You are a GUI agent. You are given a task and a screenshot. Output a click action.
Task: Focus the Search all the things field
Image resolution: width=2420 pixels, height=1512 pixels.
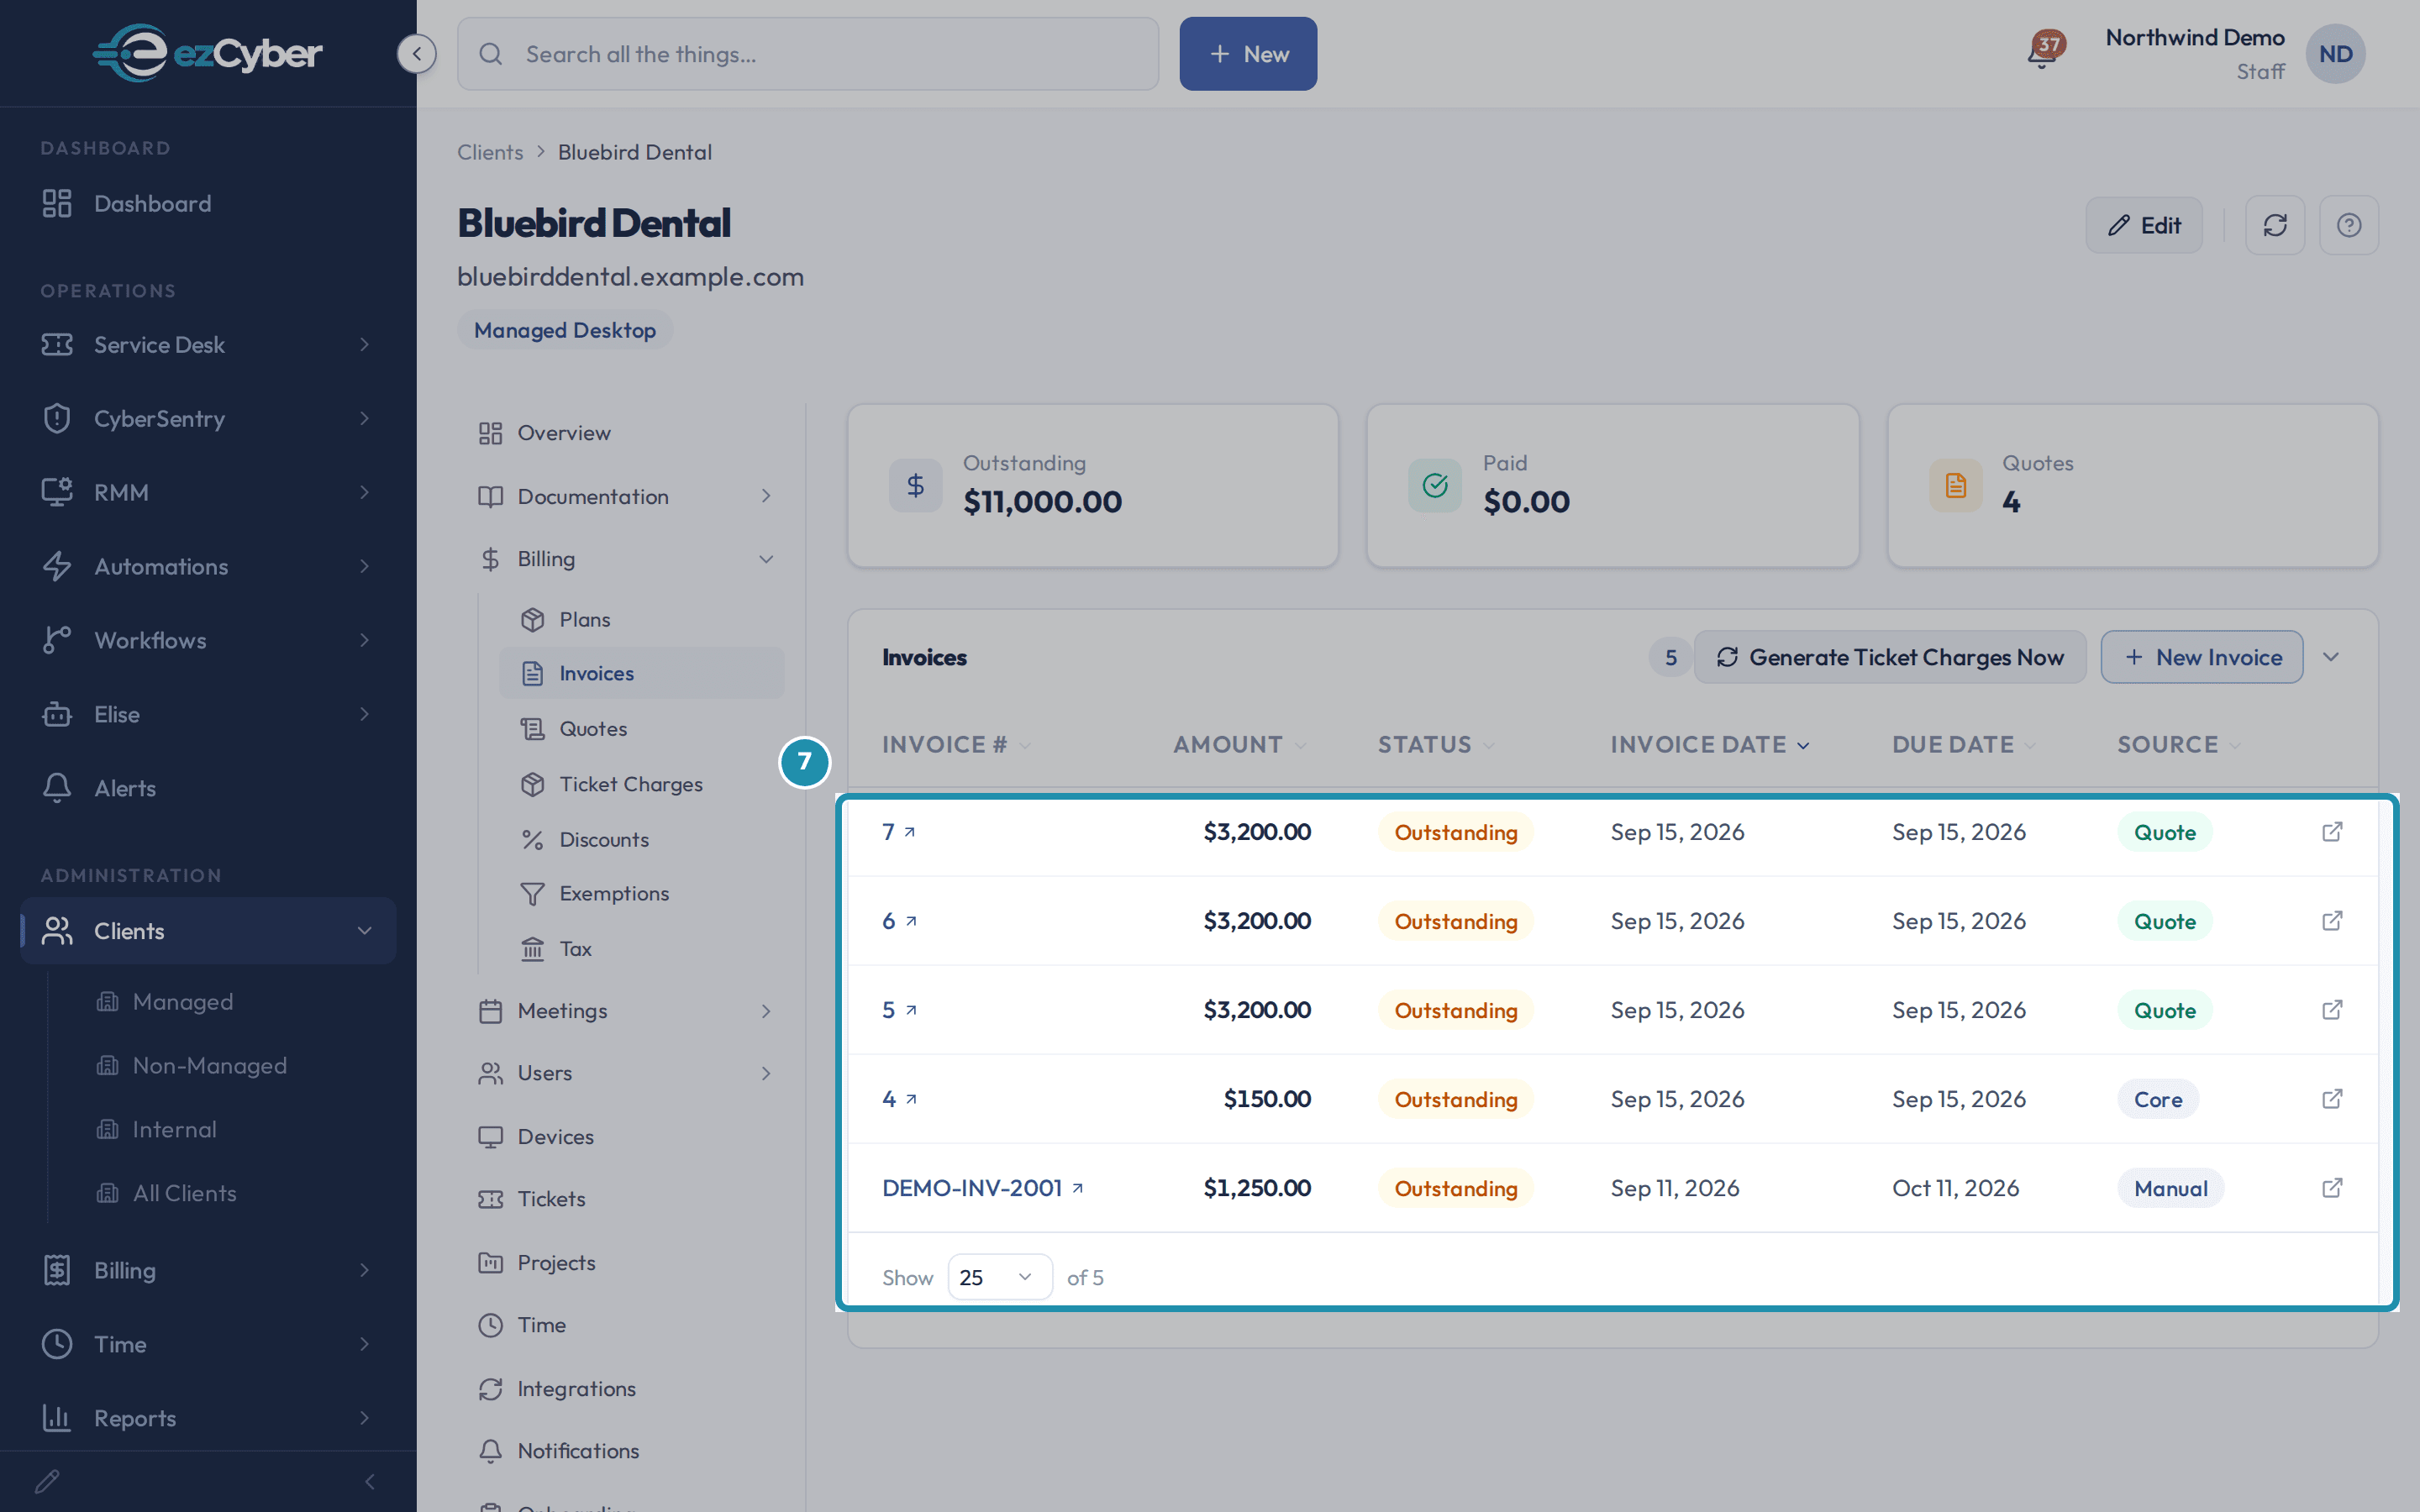pyautogui.click(x=808, y=54)
